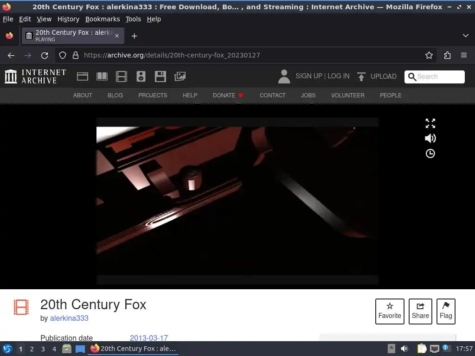Open the Images media icon
The height and width of the screenshot is (356, 475).
[180, 76]
